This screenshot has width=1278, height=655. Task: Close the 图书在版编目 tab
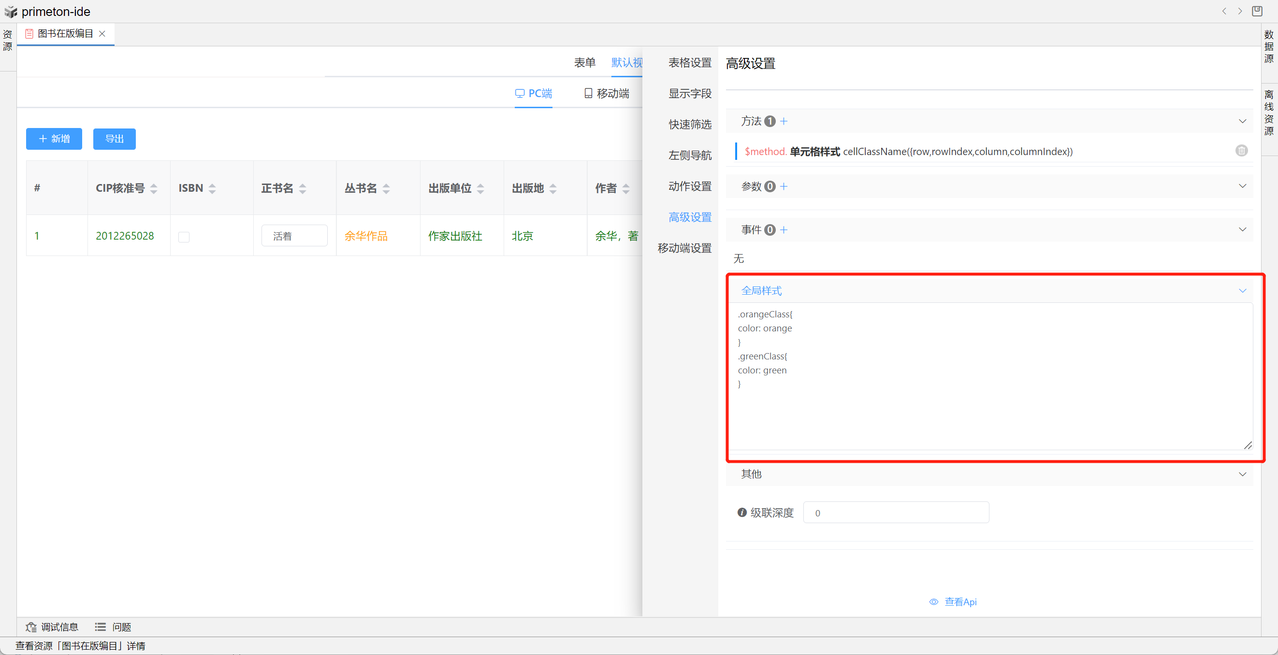tap(102, 34)
